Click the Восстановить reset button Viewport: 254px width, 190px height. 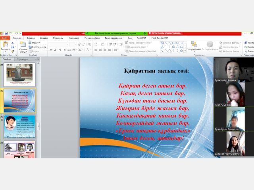click(x=37, y=47)
